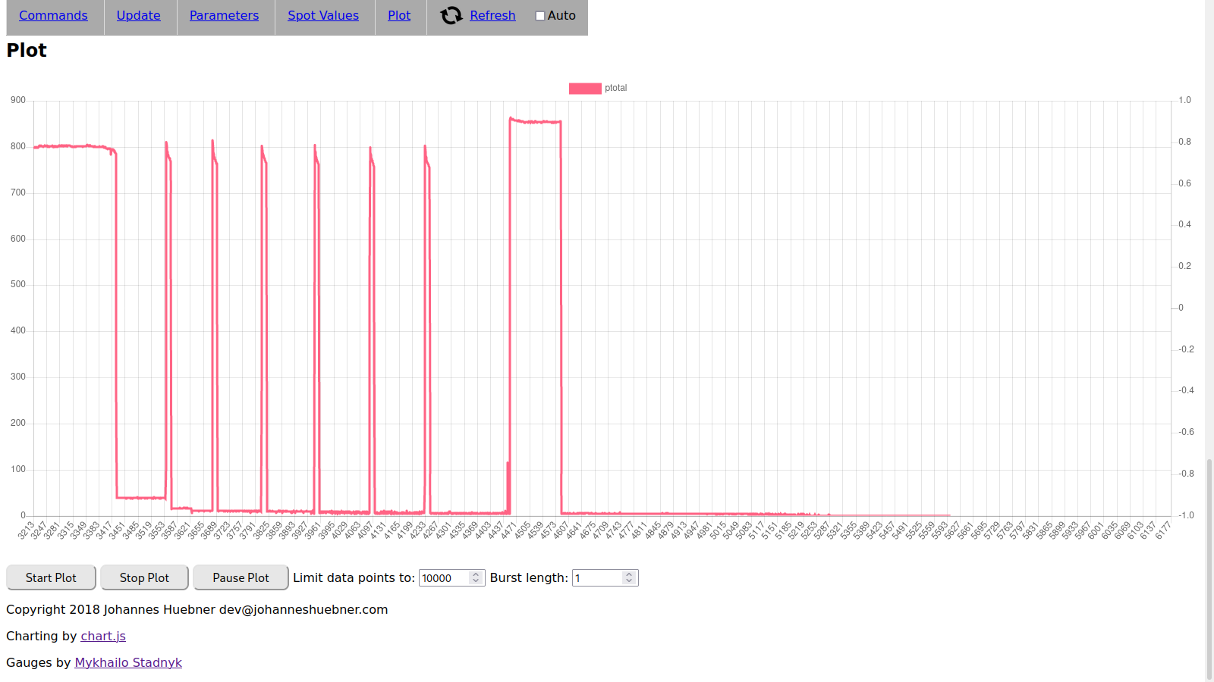Click the Refresh link
Screen dimensions: 1214x682
click(x=492, y=15)
